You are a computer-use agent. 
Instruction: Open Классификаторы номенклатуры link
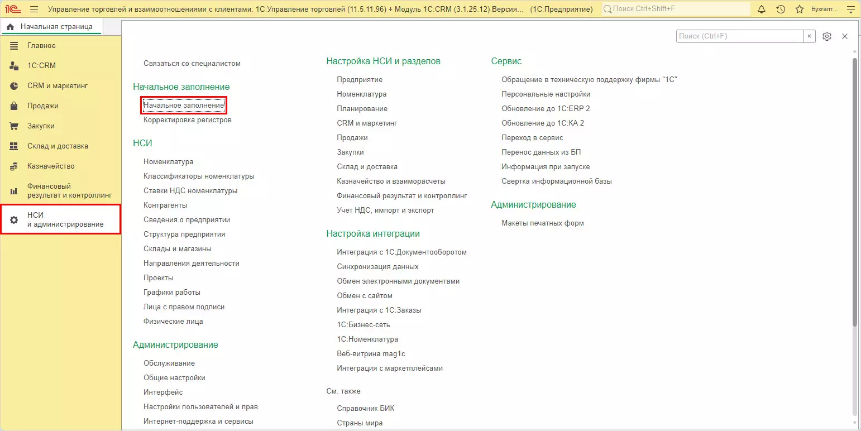pos(199,176)
